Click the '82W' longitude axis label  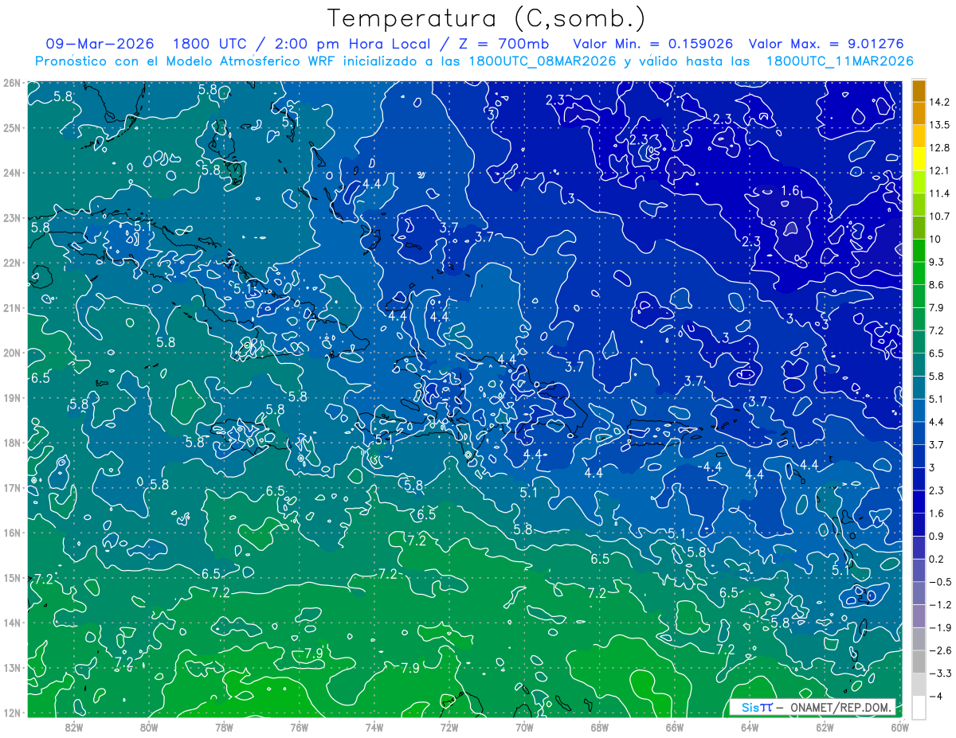[74, 727]
